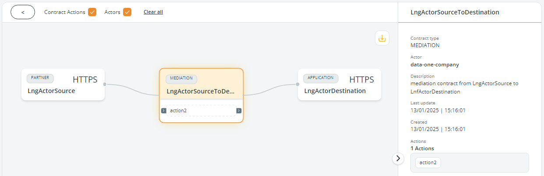Click the connector dot on LngActorSource
This screenshot has width=544, height=176.
pos(105,84)
